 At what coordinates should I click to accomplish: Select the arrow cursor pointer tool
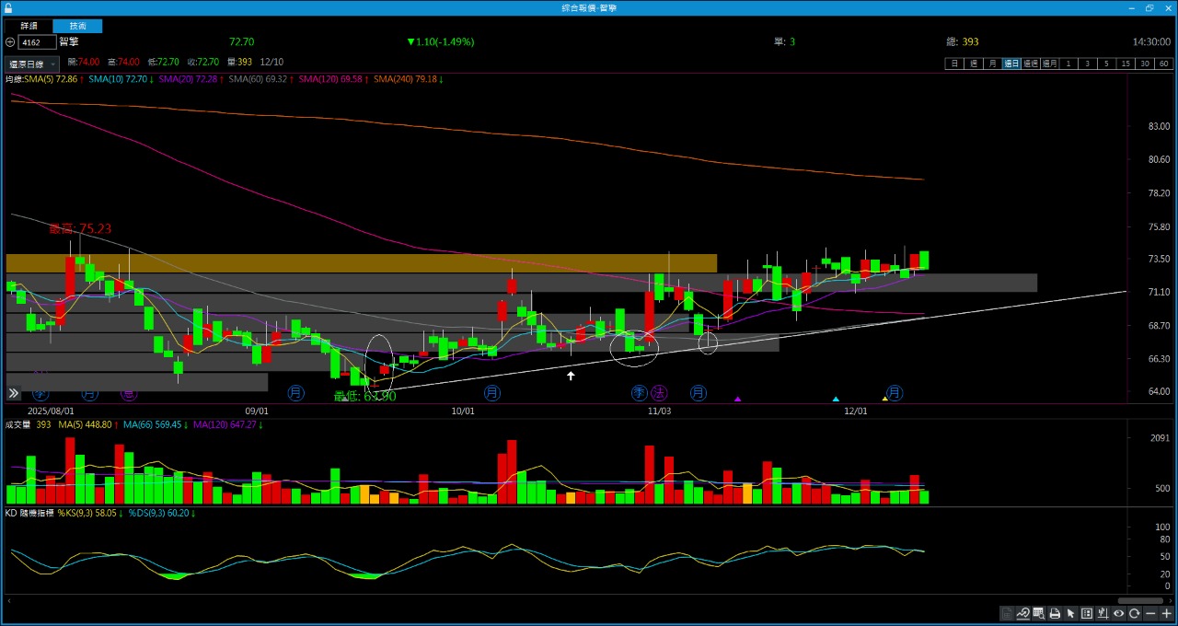coord(1070,614)
